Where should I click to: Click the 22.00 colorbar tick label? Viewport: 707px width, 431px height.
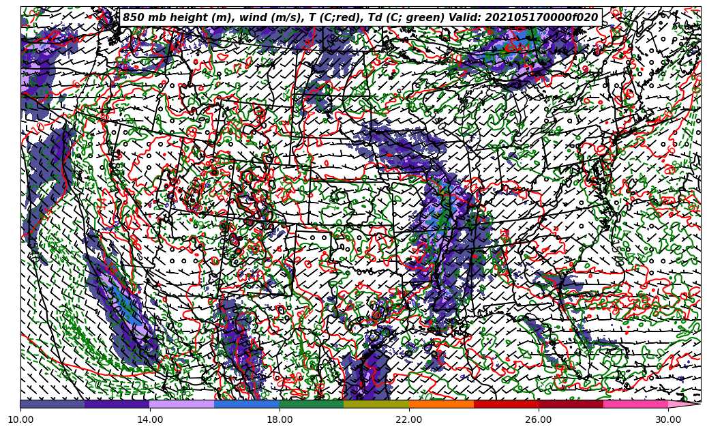409,419
